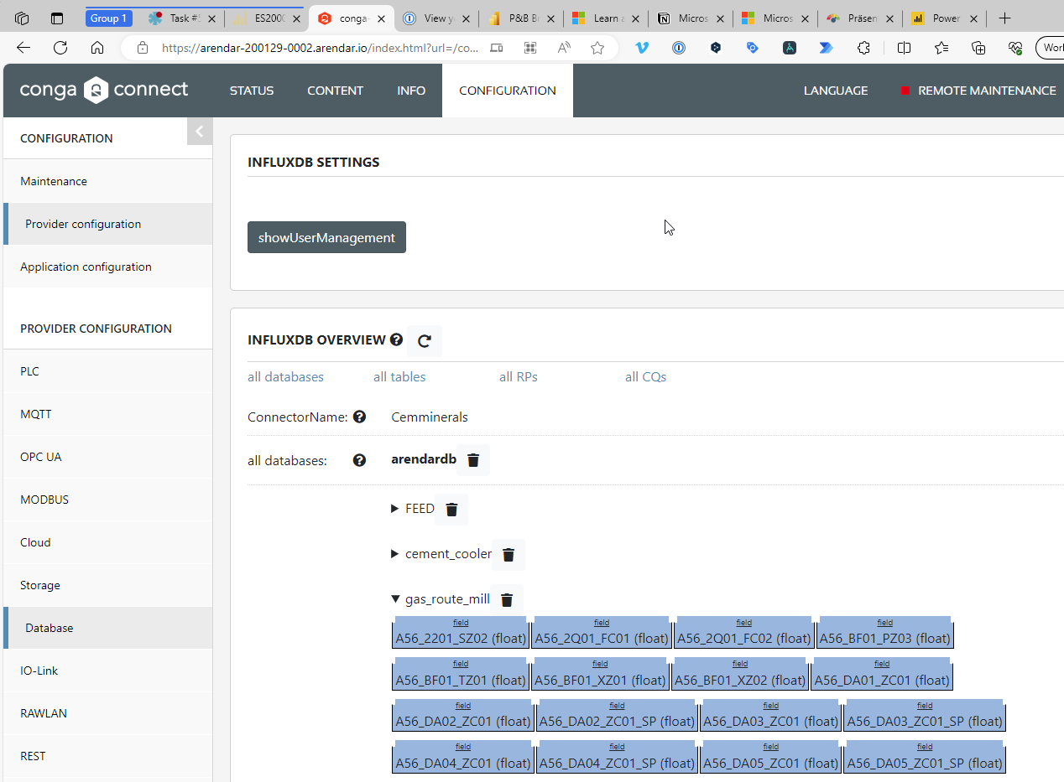The image size is (1064, 782).
Task: Add this page to favorites with the star icon
Action: coord(597,48)
